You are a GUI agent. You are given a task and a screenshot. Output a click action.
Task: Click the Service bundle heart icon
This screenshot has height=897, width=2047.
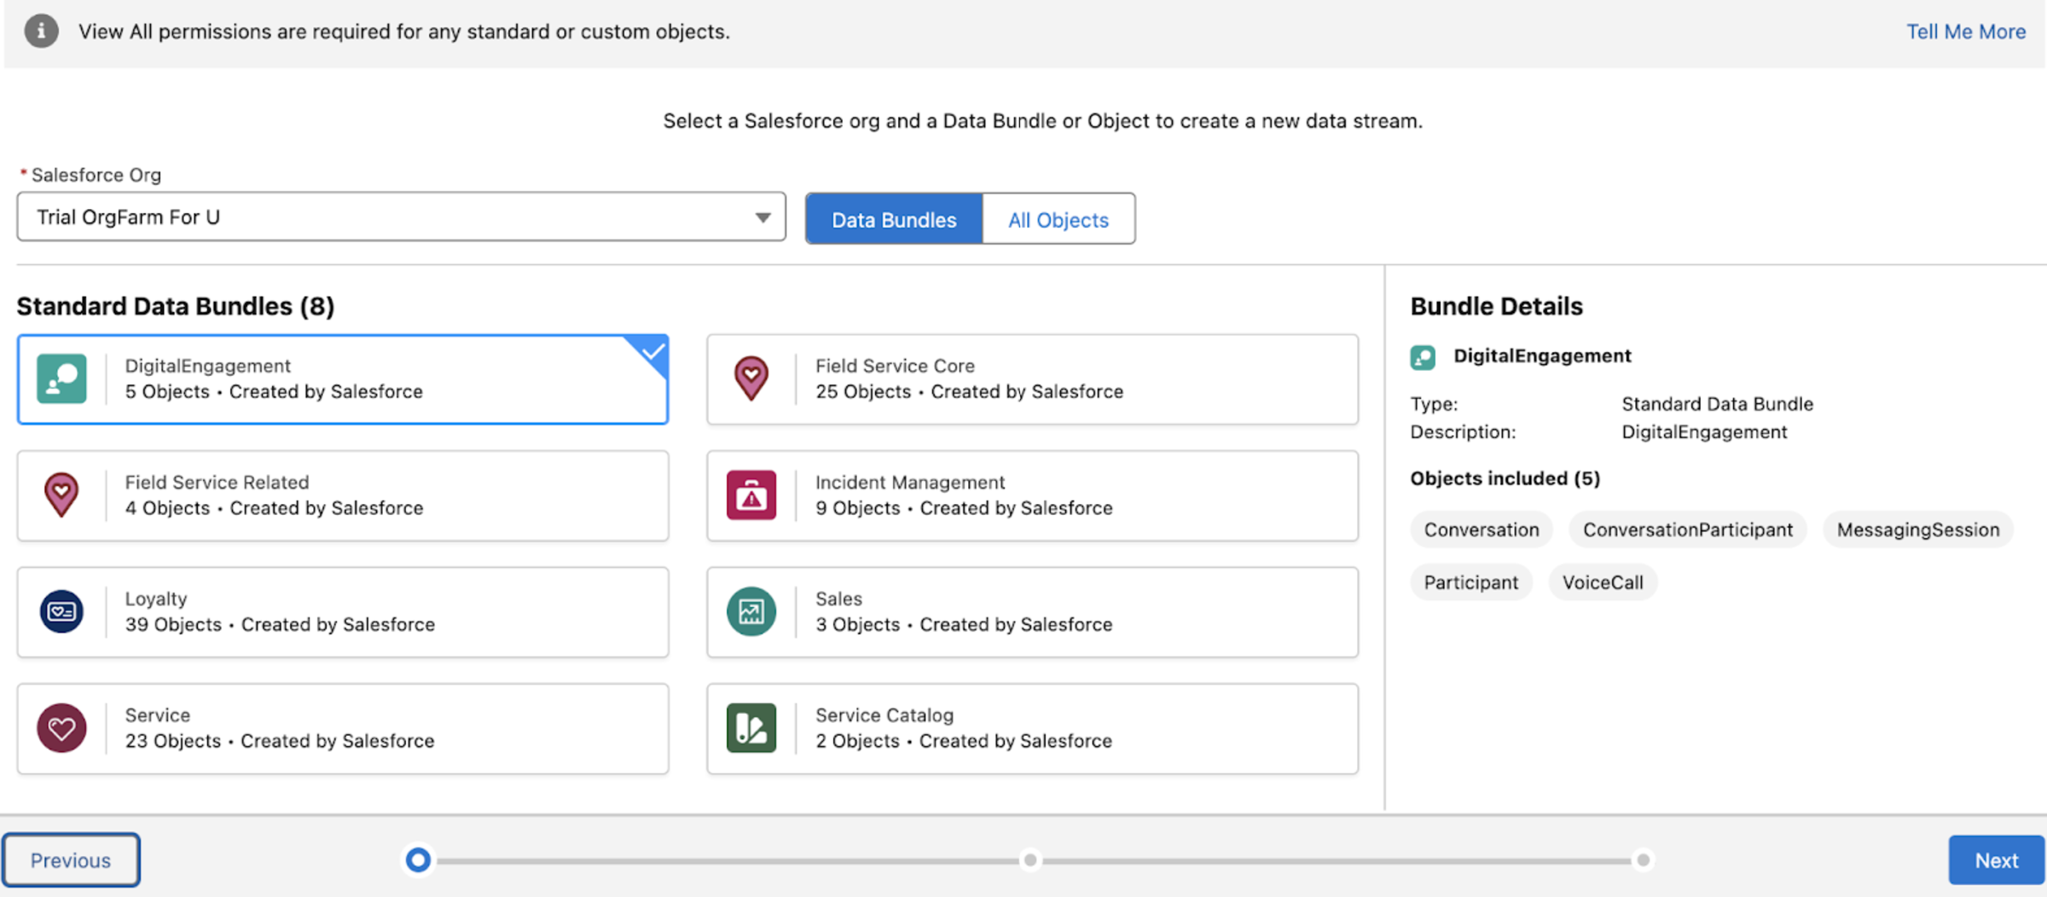tap(61, 728)
